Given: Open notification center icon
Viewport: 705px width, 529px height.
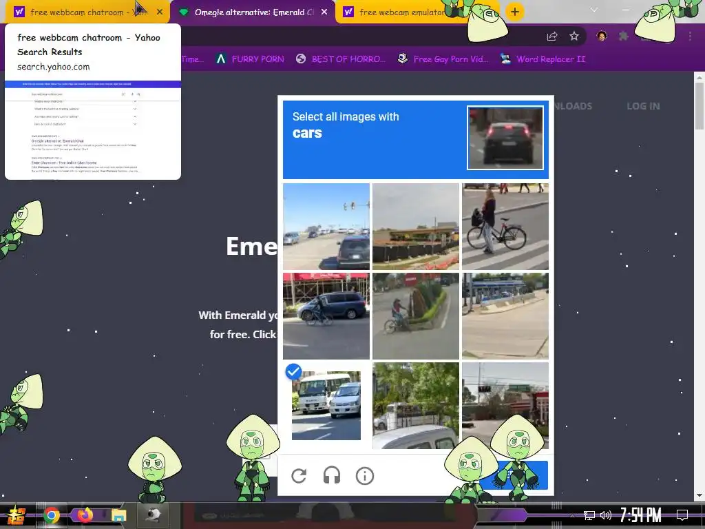Looking at the screenshot, I should click(x=682, y=515).
